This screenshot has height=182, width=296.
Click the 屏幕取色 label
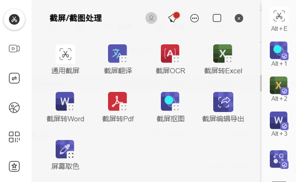[x=65, y=167]
